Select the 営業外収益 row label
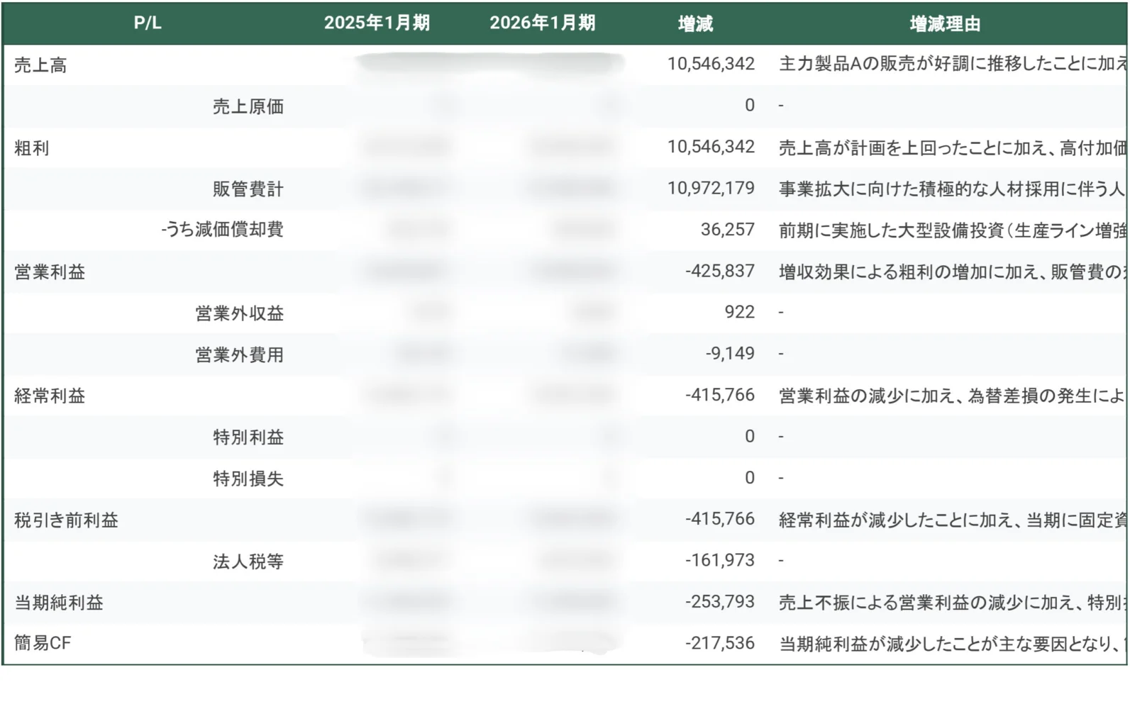 tap(240, 313)
